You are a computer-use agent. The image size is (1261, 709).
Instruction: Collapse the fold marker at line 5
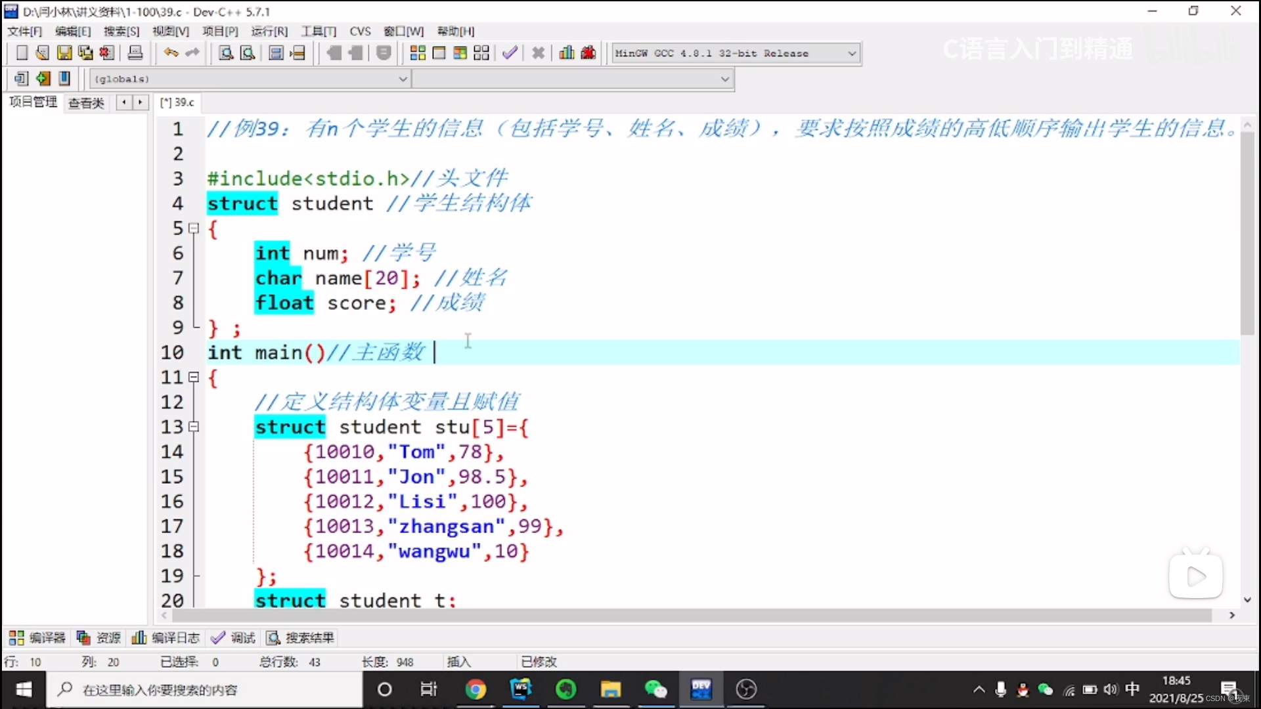(194, 228)
